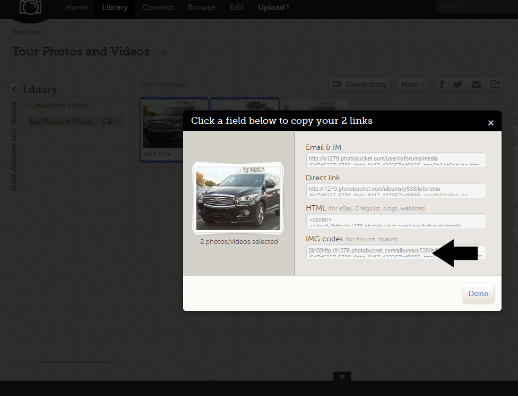Image resolution: width=518 pixels, height=396 pixels.
Task: Open the Upload menu
Action: pos(274,7)
